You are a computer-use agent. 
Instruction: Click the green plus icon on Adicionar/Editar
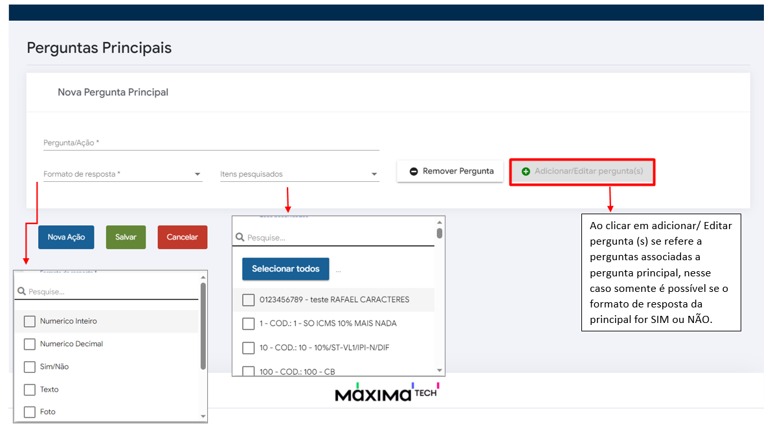526,172
